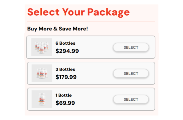183x120 pixels.
Task: Click the ampersand in "Buy More & Save More!"
Action: [55, 29]
